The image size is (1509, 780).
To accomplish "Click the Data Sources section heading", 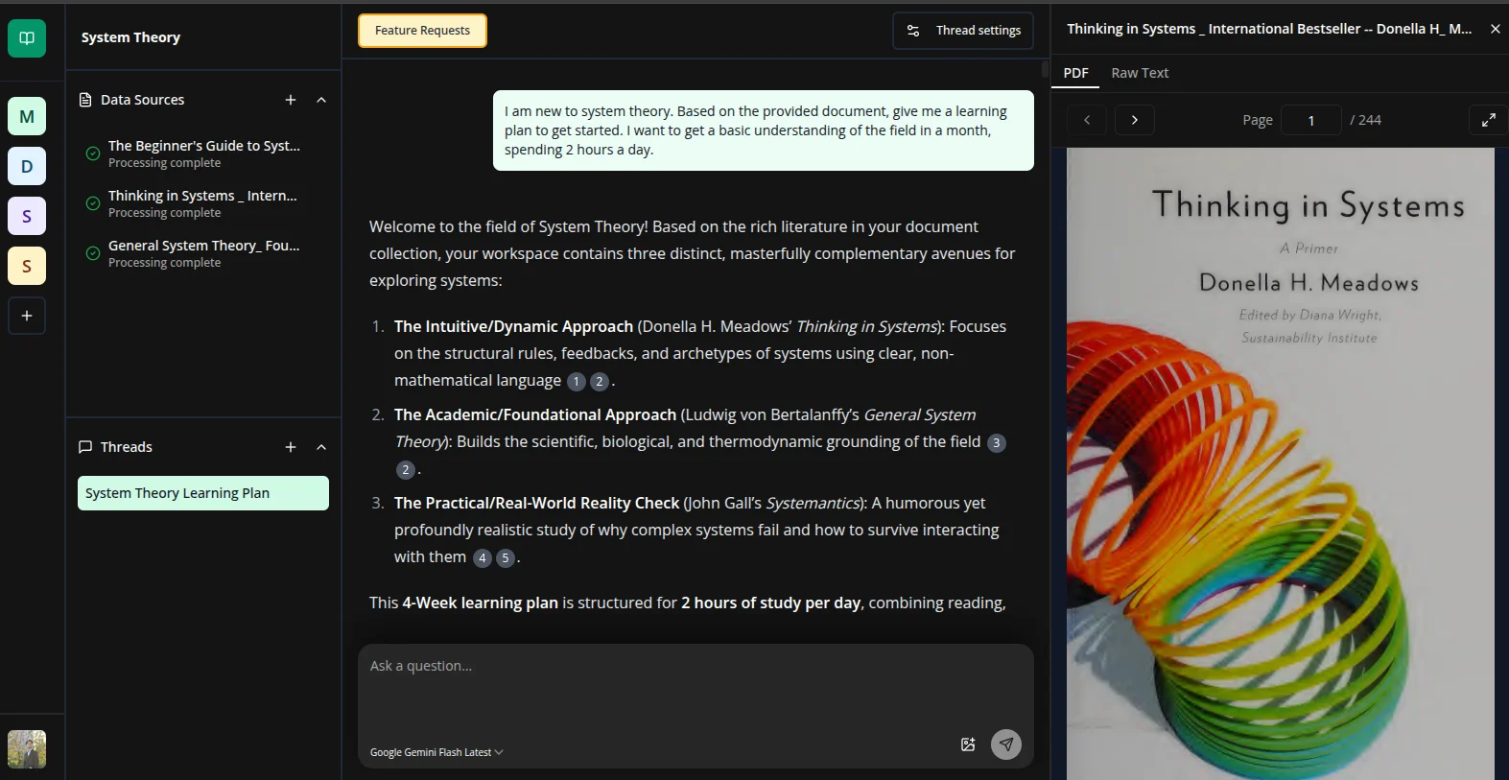I will point(143,100).
